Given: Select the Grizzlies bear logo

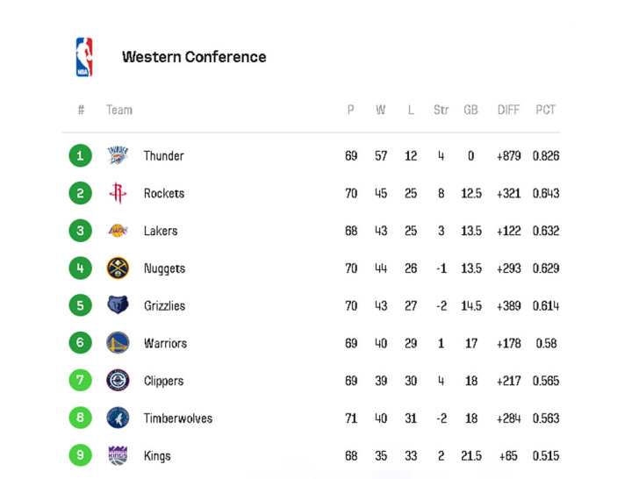Looking at the screenshot, I should (x=118, y=305).
